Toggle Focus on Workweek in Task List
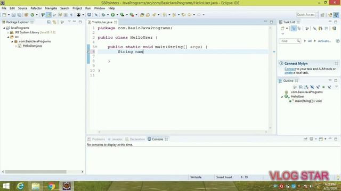341x191 pixels. pos(307,28)
